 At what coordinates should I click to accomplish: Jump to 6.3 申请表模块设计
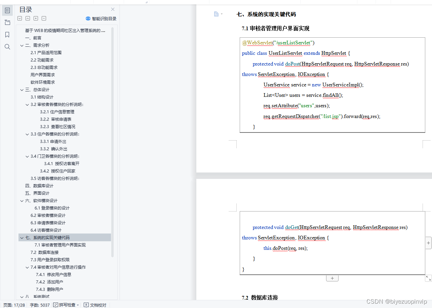tap(48, 223)
